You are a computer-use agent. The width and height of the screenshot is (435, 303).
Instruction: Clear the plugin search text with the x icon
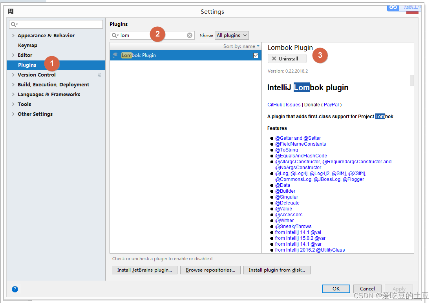190,35
